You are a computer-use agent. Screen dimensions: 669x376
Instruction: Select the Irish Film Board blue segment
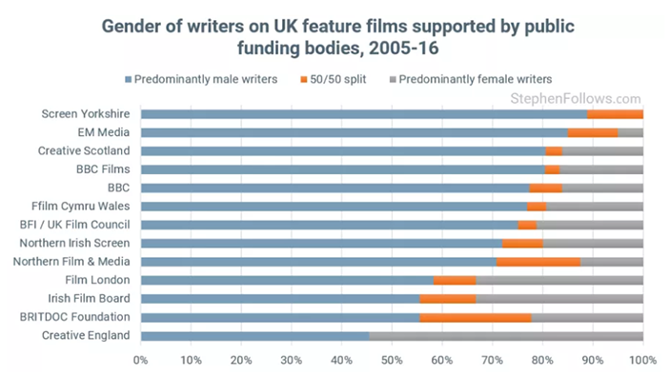(280, 299)
